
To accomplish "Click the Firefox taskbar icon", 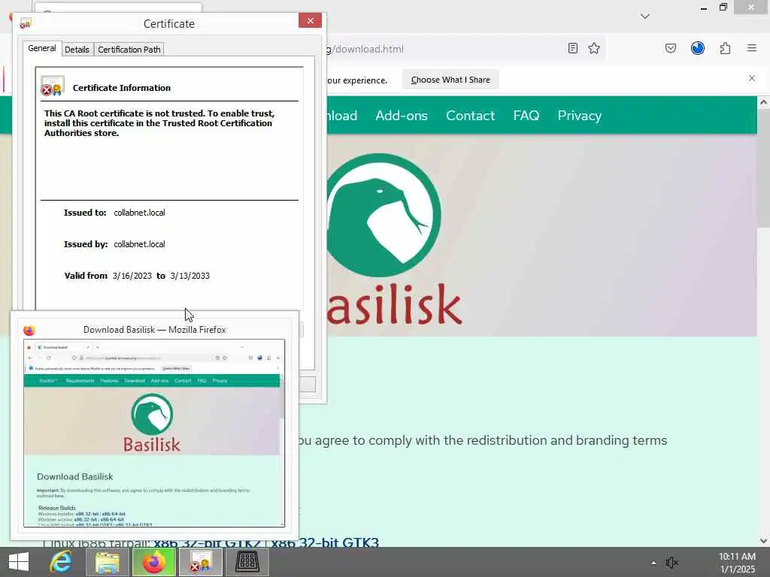I will [x=154, y=562].
